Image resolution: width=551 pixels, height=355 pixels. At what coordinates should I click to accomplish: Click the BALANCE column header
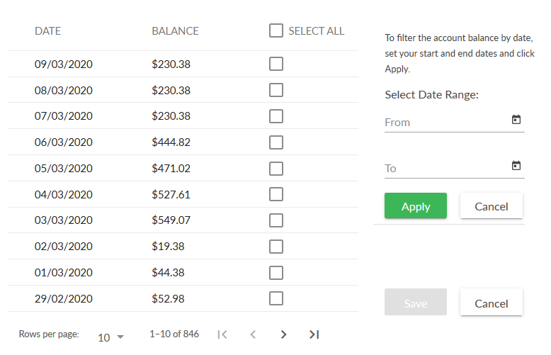tap(175, 31)
